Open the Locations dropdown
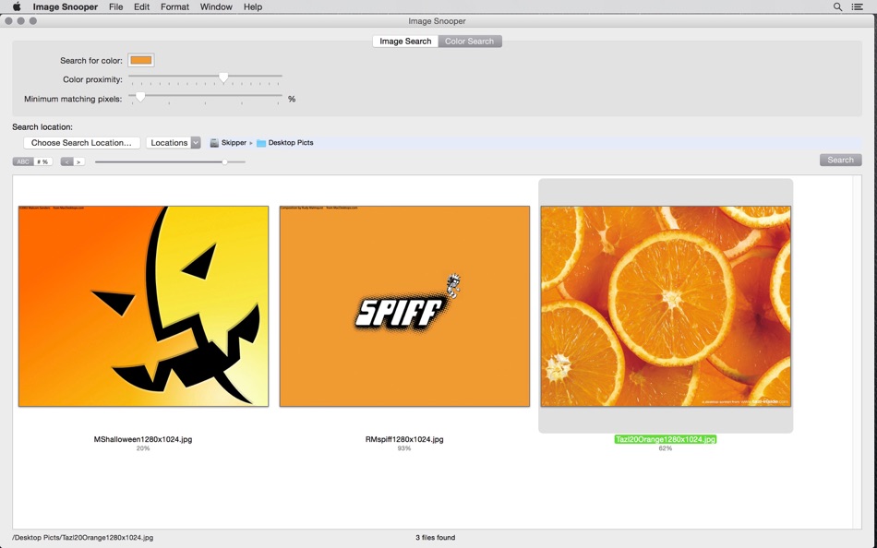Screen dimensions: 877x548 175,142
